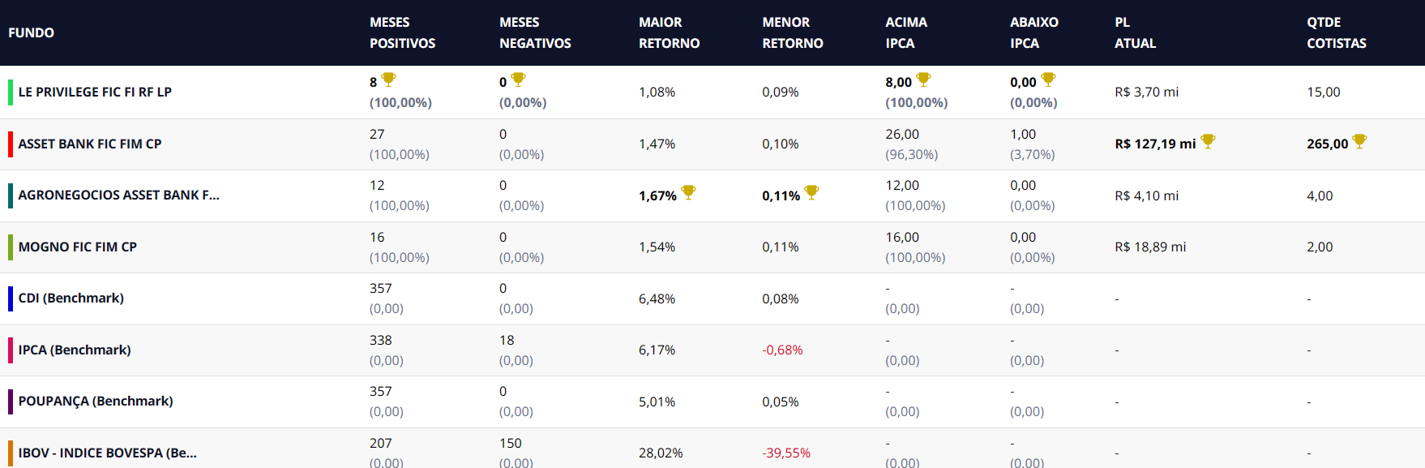Sort by Maior Retorno column header
Image resolution: width=1425 pixels, height=468 pixels.
coord(669,32)
